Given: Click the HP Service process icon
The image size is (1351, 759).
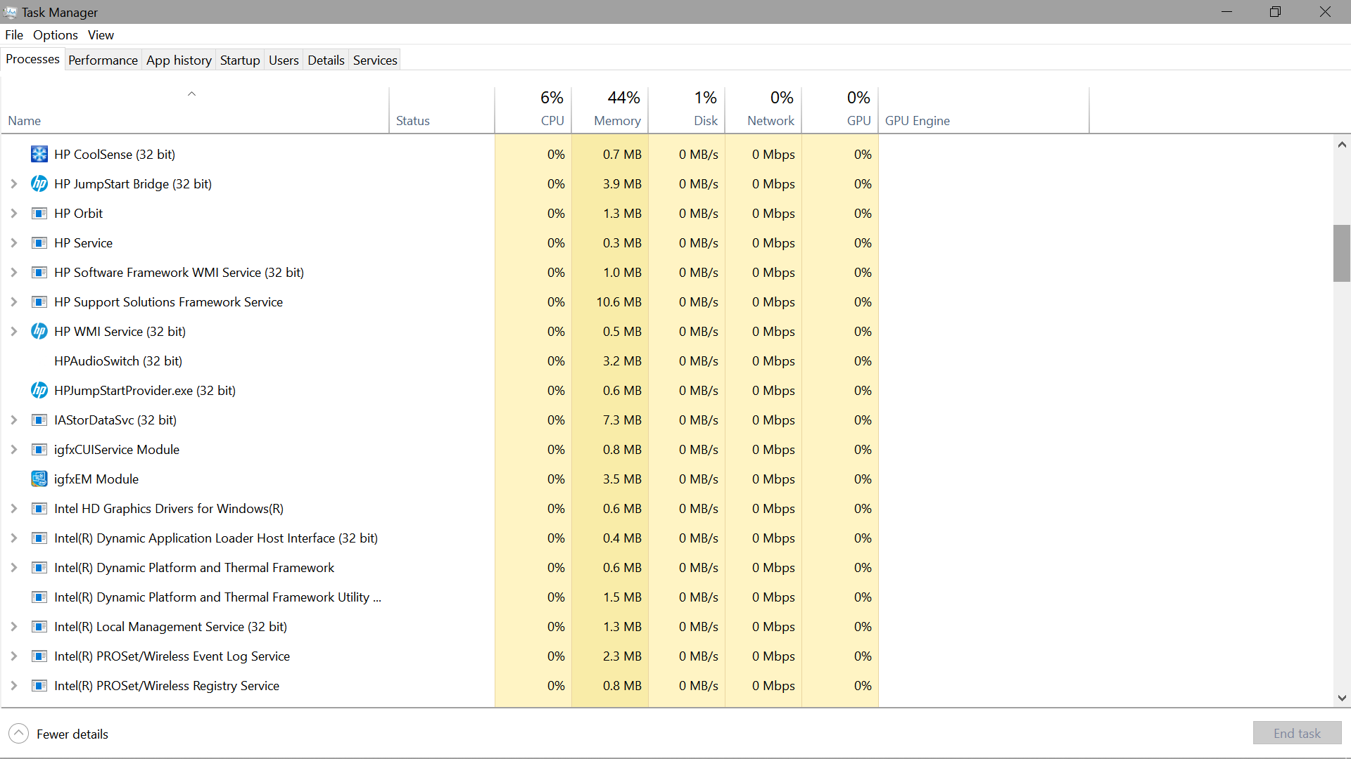Looking at the screenshot, I should point(39,242).
